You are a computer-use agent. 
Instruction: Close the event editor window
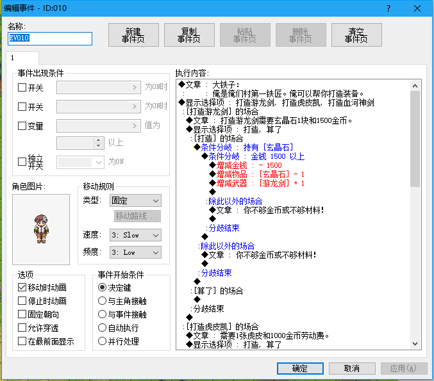tap(417, 8)
